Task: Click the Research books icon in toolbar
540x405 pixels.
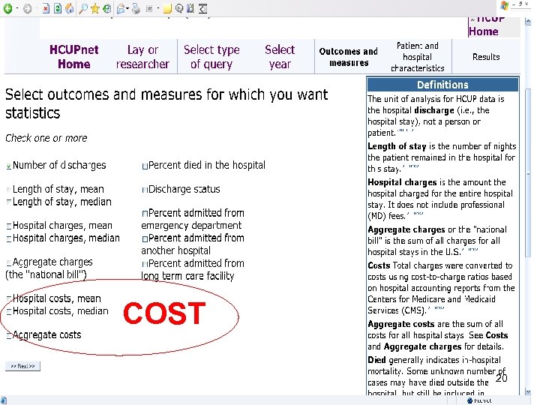Action: 190,8
